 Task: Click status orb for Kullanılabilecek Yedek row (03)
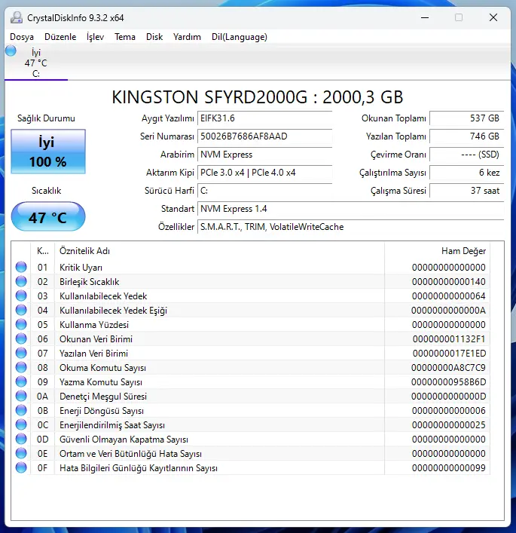21,296
